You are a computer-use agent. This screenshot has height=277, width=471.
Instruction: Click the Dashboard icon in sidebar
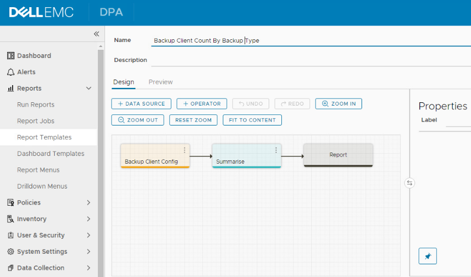[11, 56]
